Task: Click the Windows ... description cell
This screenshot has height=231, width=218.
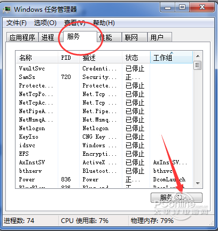Action: click(x=99, y=145)
